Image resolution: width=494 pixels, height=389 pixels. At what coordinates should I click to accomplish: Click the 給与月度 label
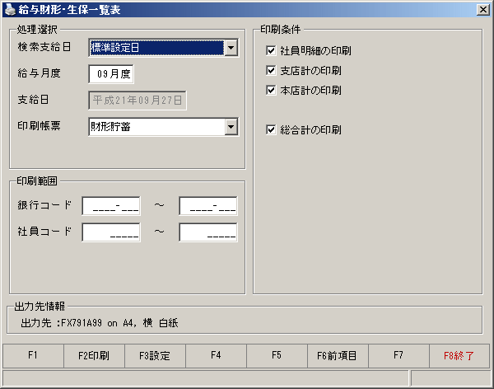pos(39,73)
